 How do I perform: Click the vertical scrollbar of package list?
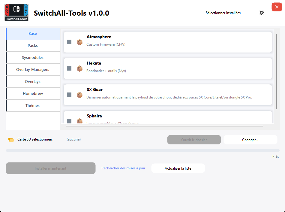click(x=276, y=71)
